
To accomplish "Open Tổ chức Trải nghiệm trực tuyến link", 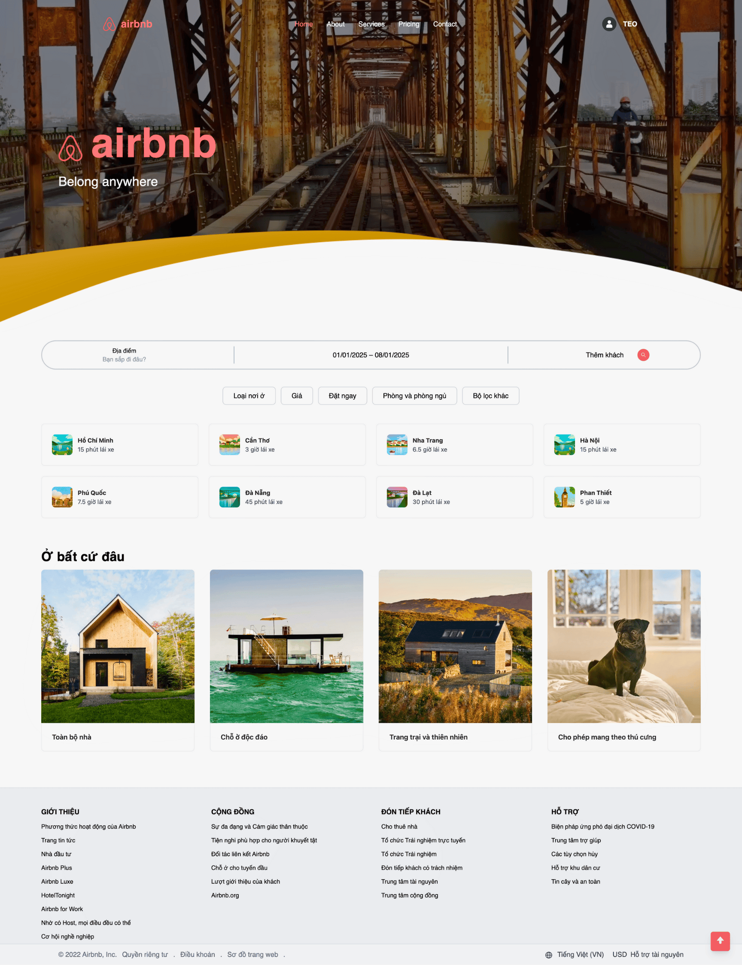I will pos(423,840).
